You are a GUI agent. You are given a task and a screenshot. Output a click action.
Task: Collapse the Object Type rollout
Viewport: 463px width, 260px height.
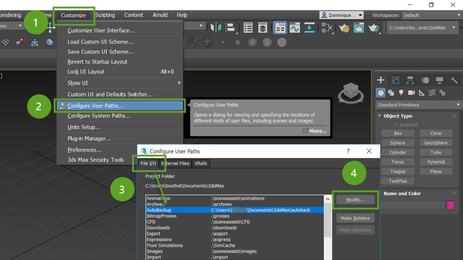coord(379,116)
